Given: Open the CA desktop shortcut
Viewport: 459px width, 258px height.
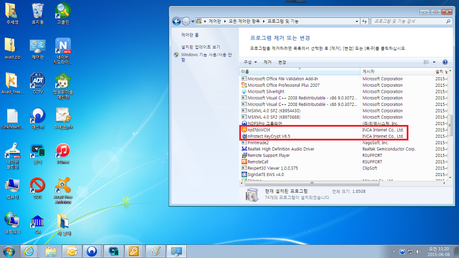Looking at the screenshot, I should [x=38, y=224].
